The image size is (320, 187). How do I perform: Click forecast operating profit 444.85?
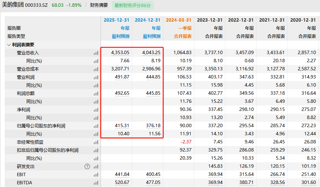153,77
